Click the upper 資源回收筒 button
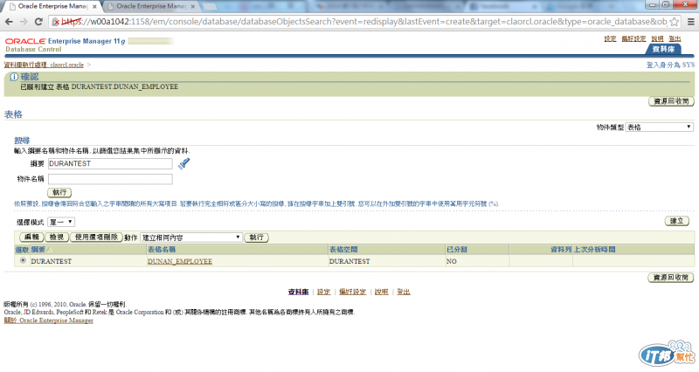 tap(671, 101)
